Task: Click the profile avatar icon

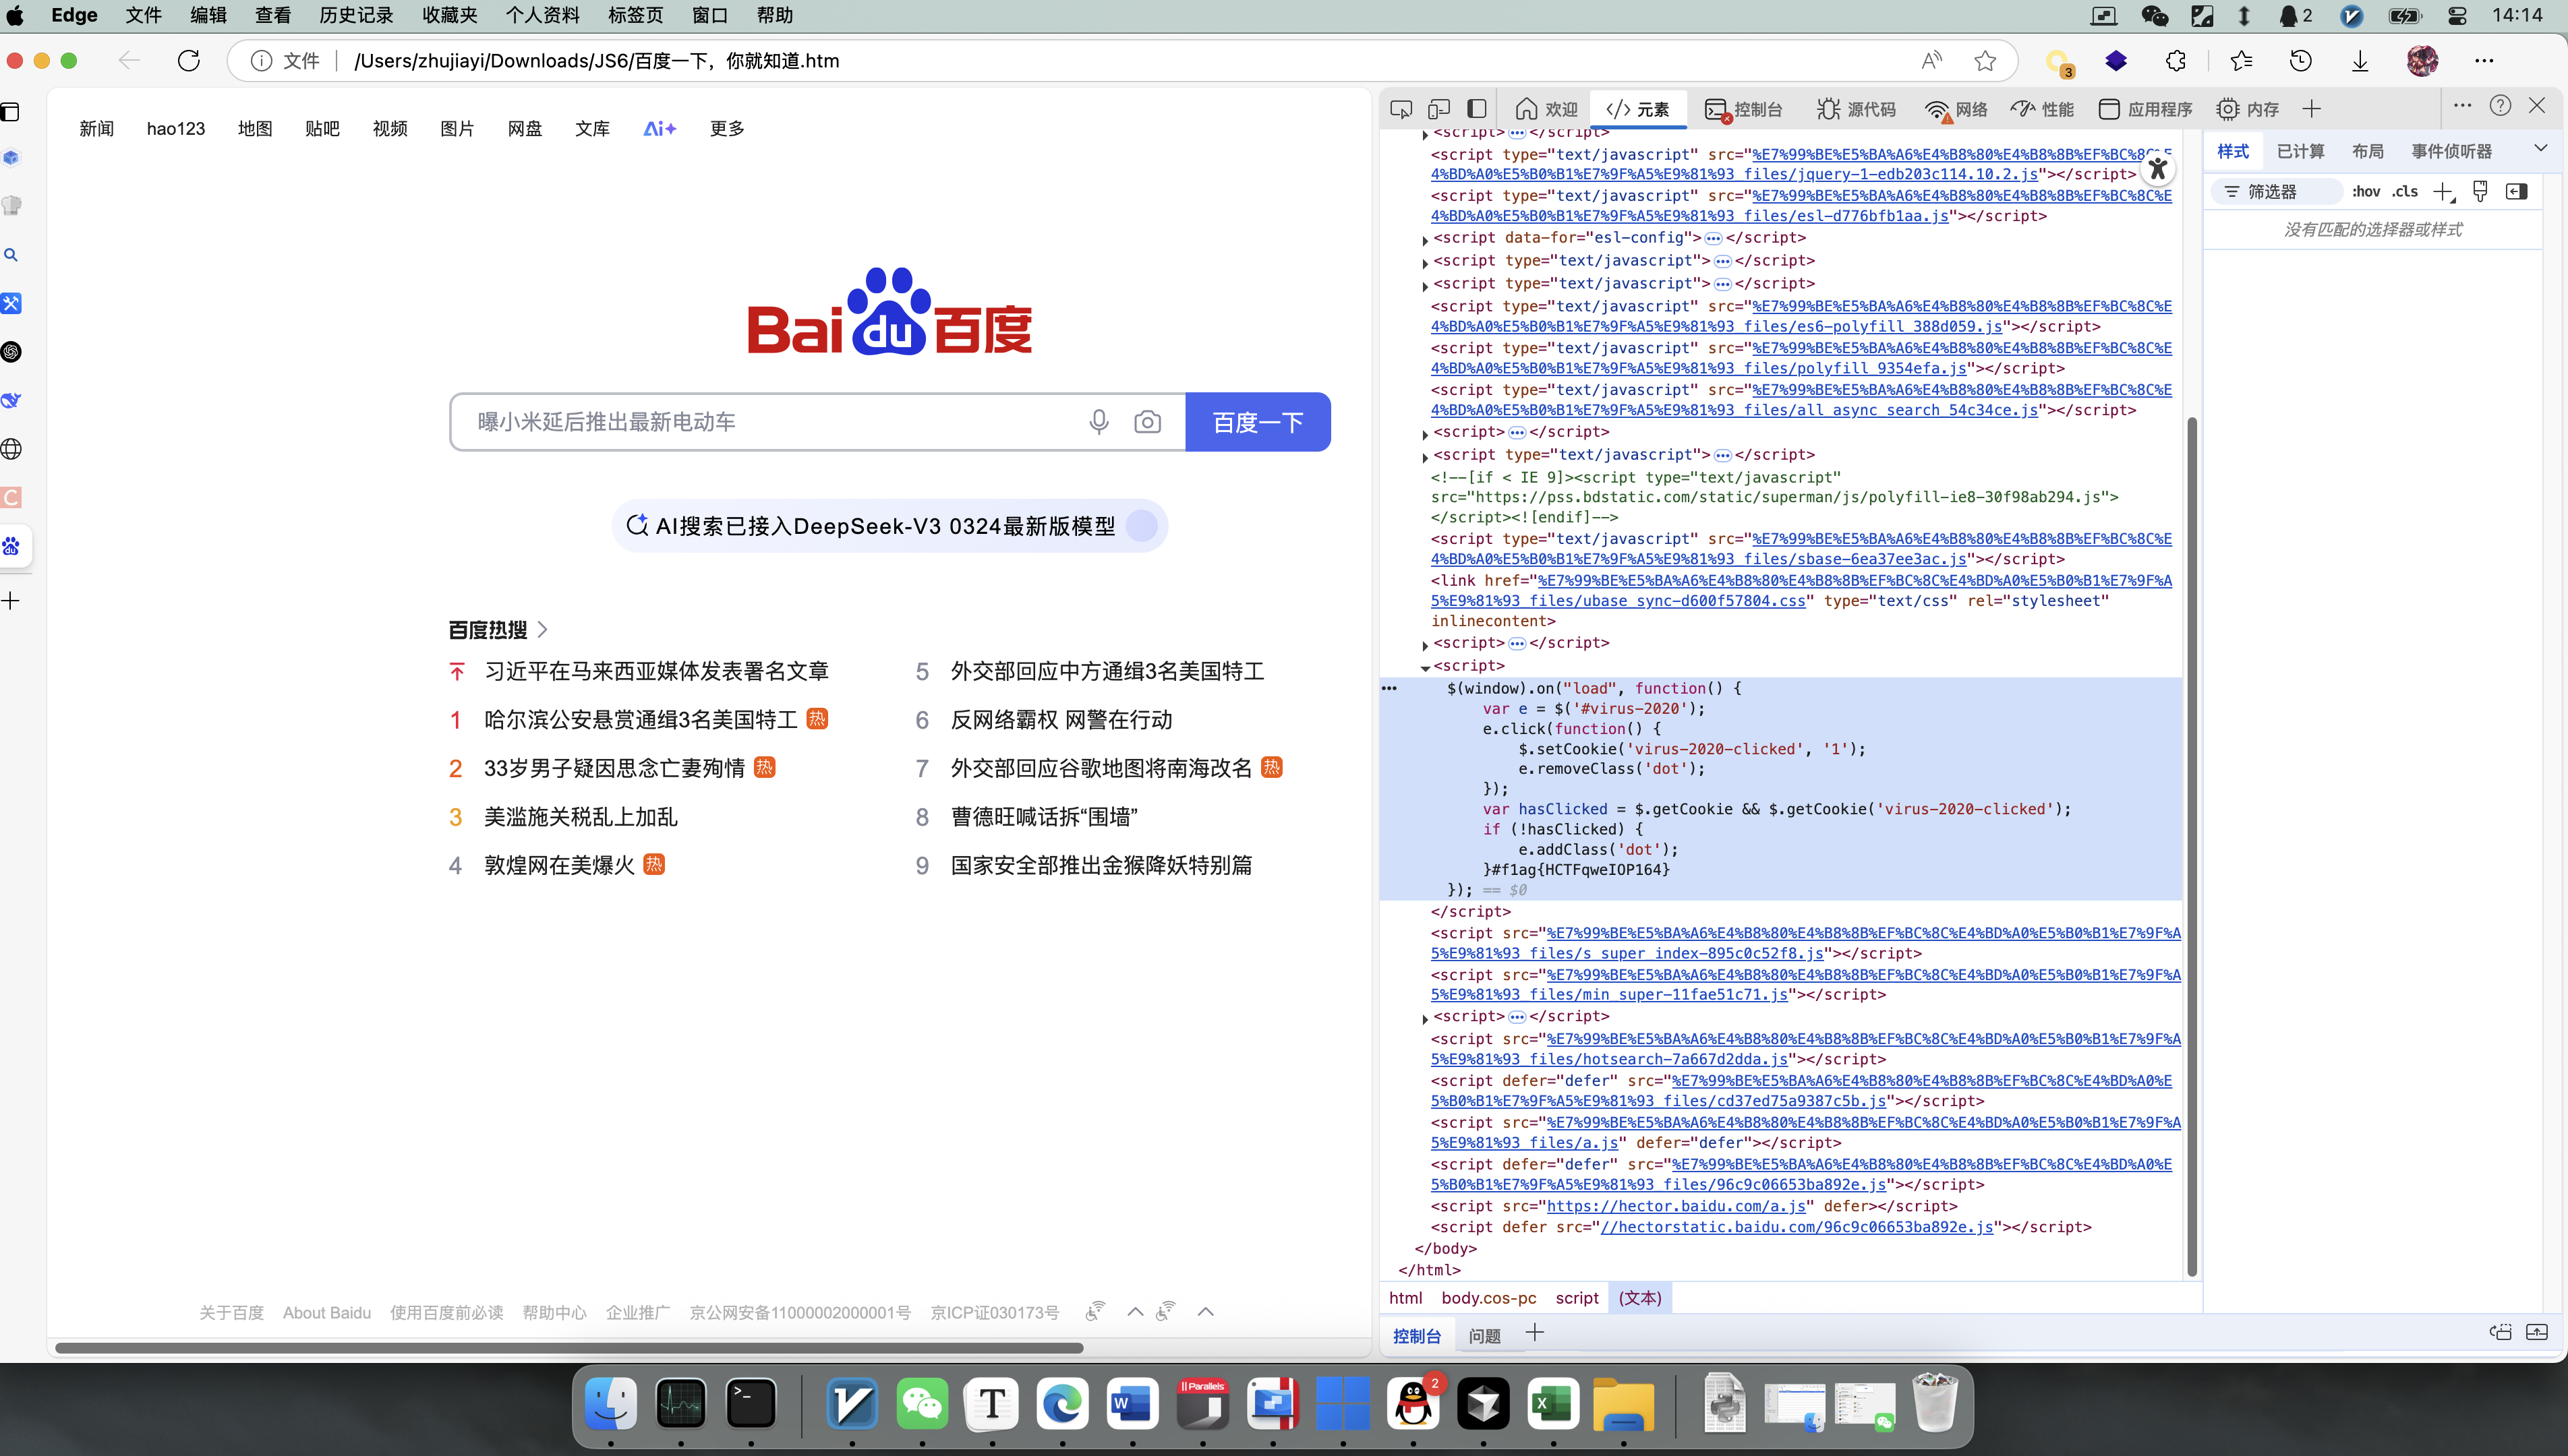Action: pyautogui.click(x=2422, y=61)
